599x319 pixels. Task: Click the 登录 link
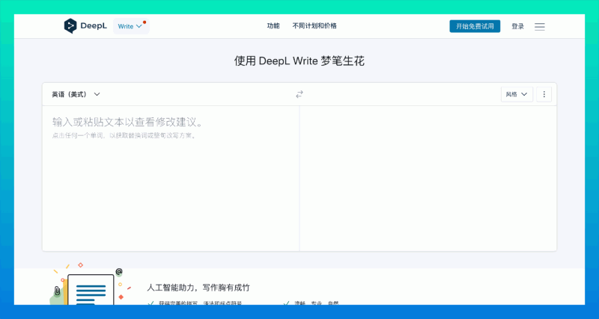coord(517,26)
